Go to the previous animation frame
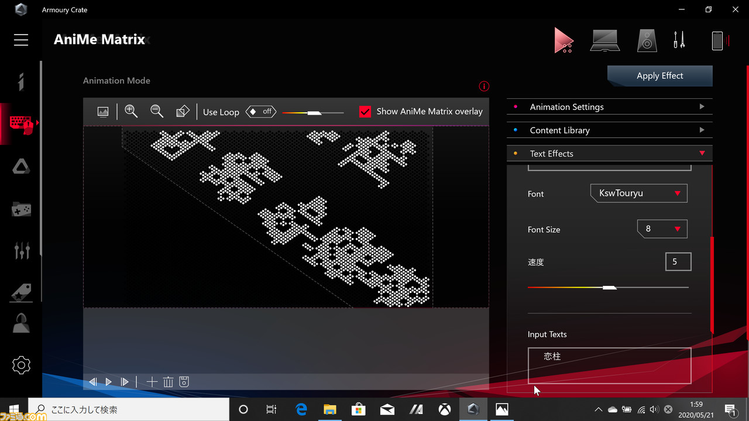 pos(92,382)
